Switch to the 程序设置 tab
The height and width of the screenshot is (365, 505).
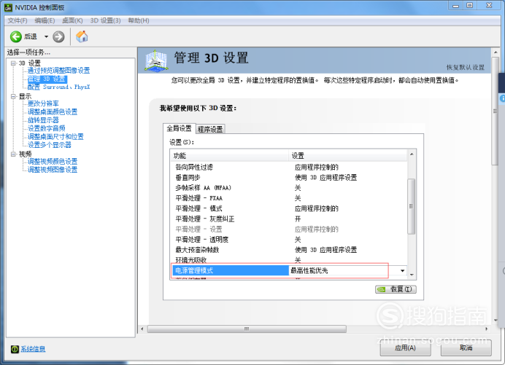pyautogui.click(x=210, y=129)
